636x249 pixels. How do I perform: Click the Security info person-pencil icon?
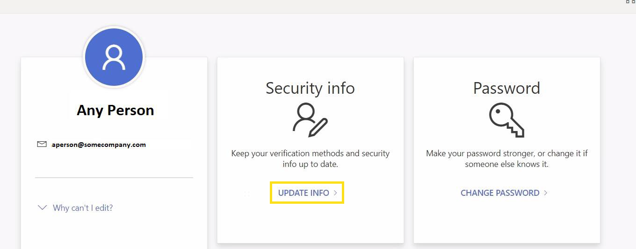pos(310,120)
